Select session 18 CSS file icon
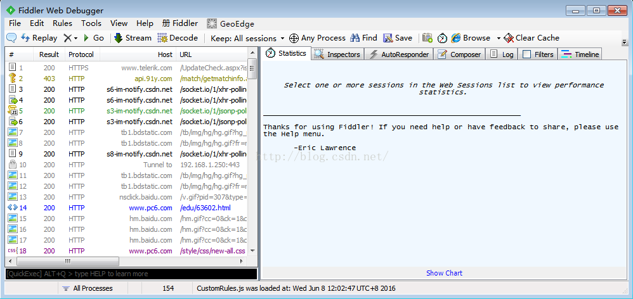Image resolution: width=633 pixels, height=299 pixels. (x=13, y=251)
